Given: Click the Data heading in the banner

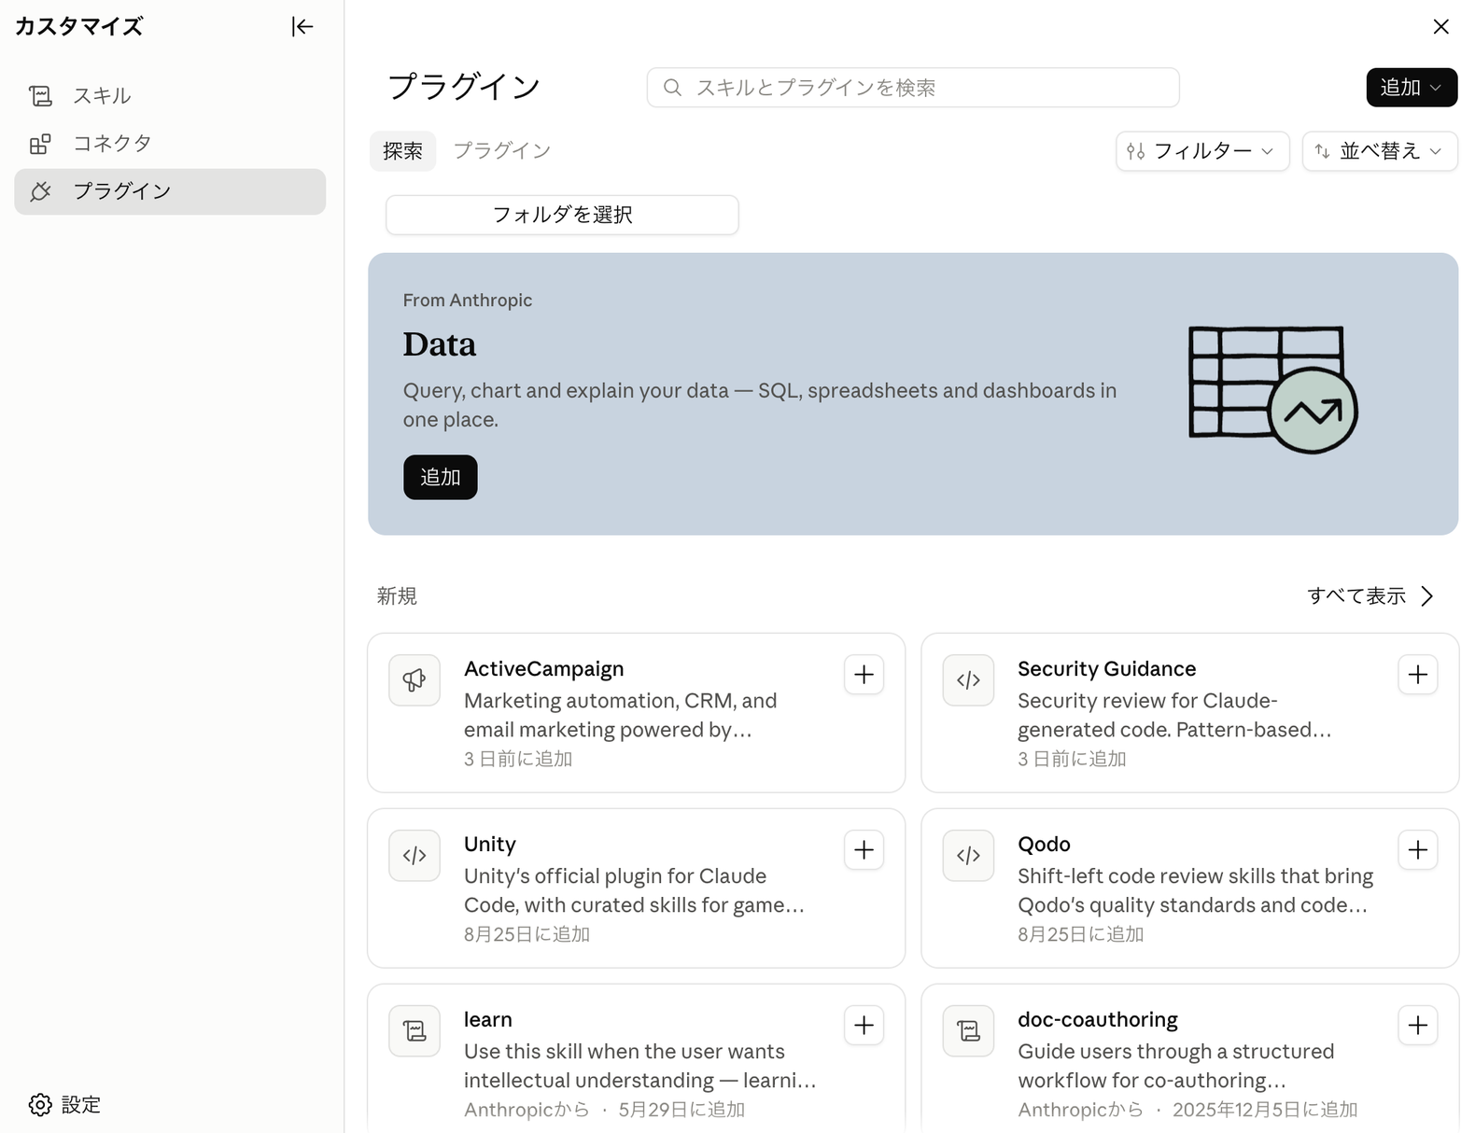Looking at the screenshot, I should click(440, 344).
